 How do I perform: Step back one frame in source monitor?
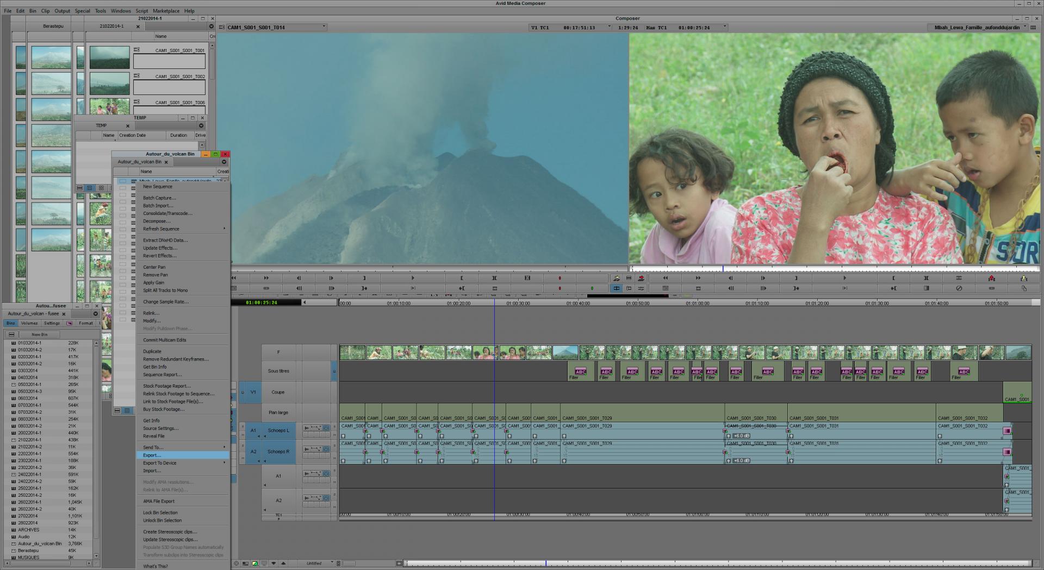tap(299, 278)
